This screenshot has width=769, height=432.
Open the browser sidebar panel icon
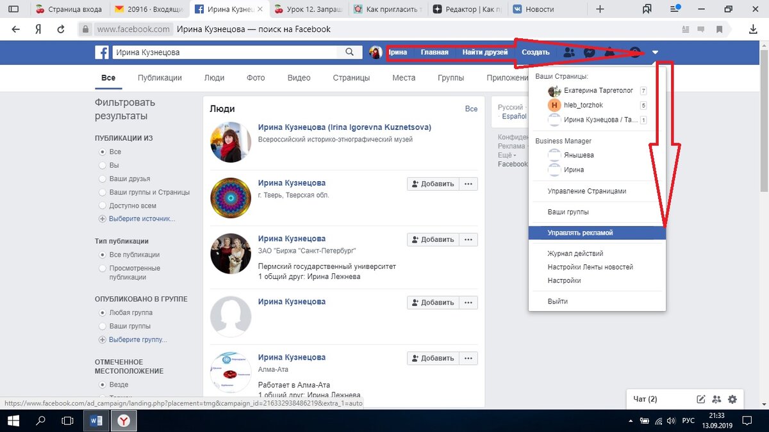(13, 10)
